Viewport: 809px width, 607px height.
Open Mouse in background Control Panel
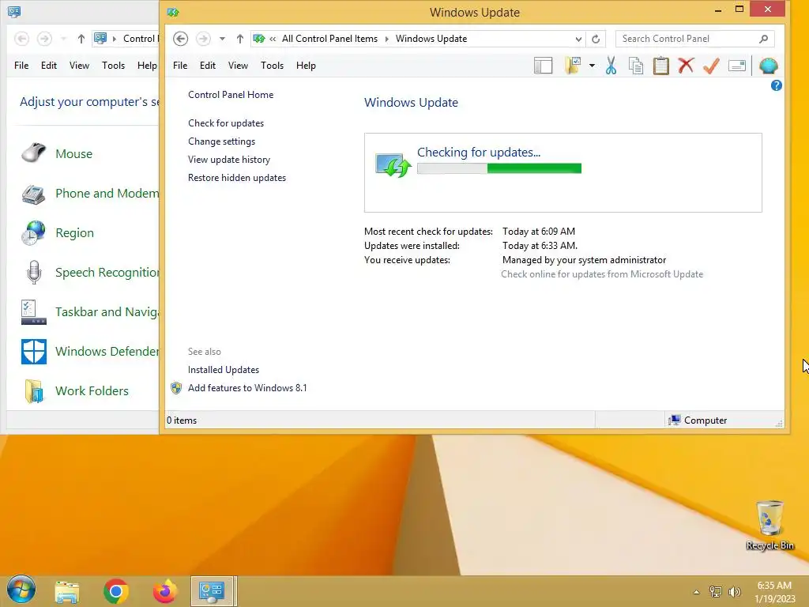73,154
